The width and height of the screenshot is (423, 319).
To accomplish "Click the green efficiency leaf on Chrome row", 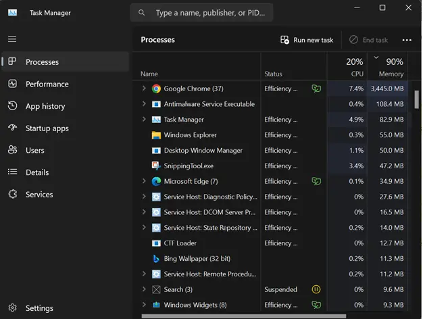I will tap(316, 89).
